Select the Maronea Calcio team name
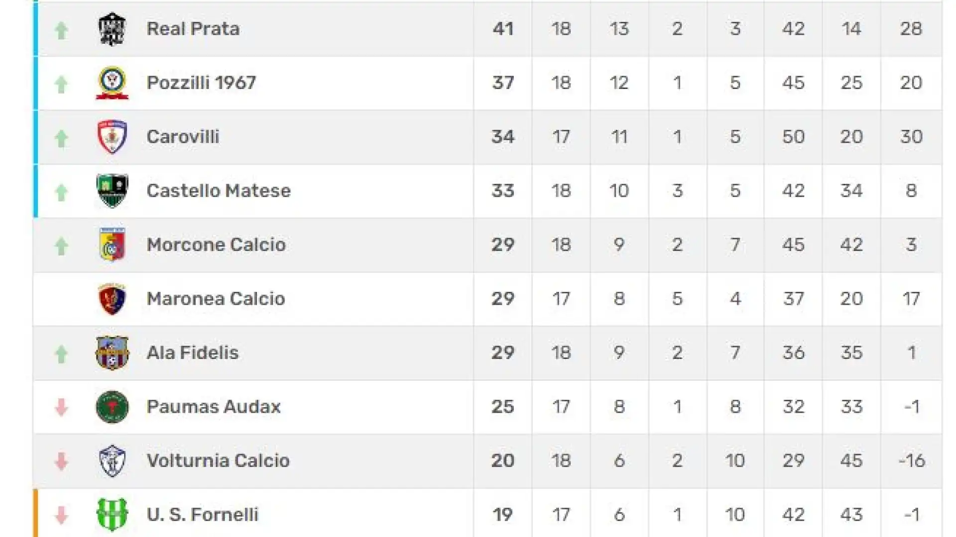 [x=216, y=299]
